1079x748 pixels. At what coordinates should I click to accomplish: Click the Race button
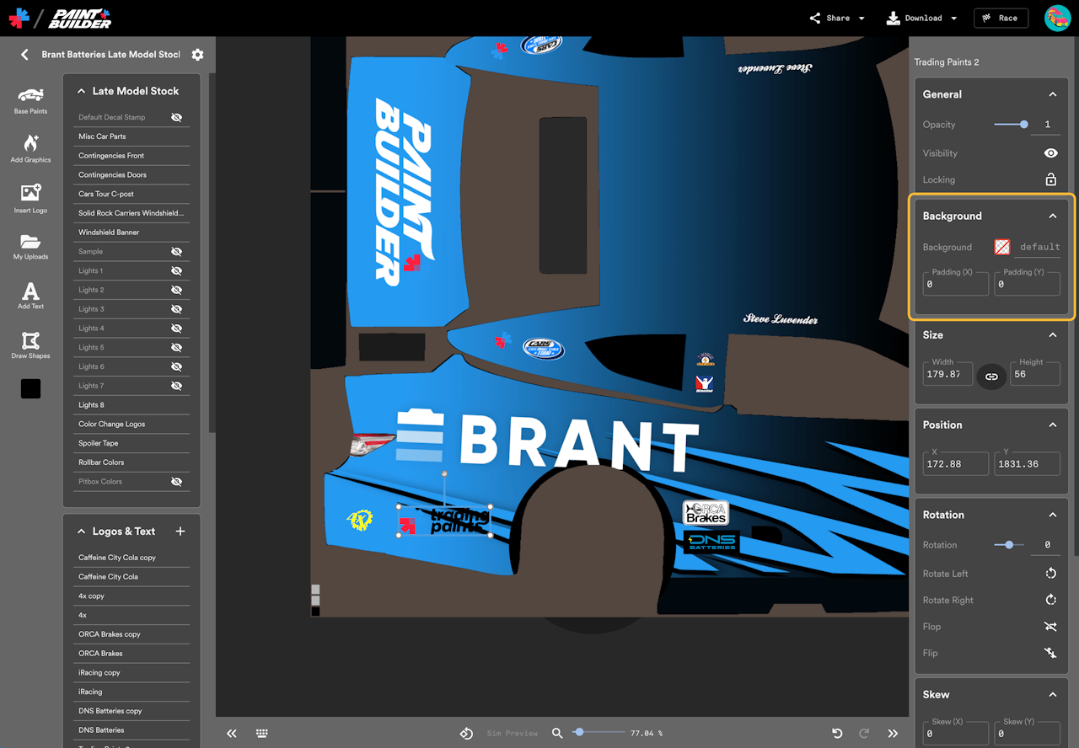click(1001, 18)
